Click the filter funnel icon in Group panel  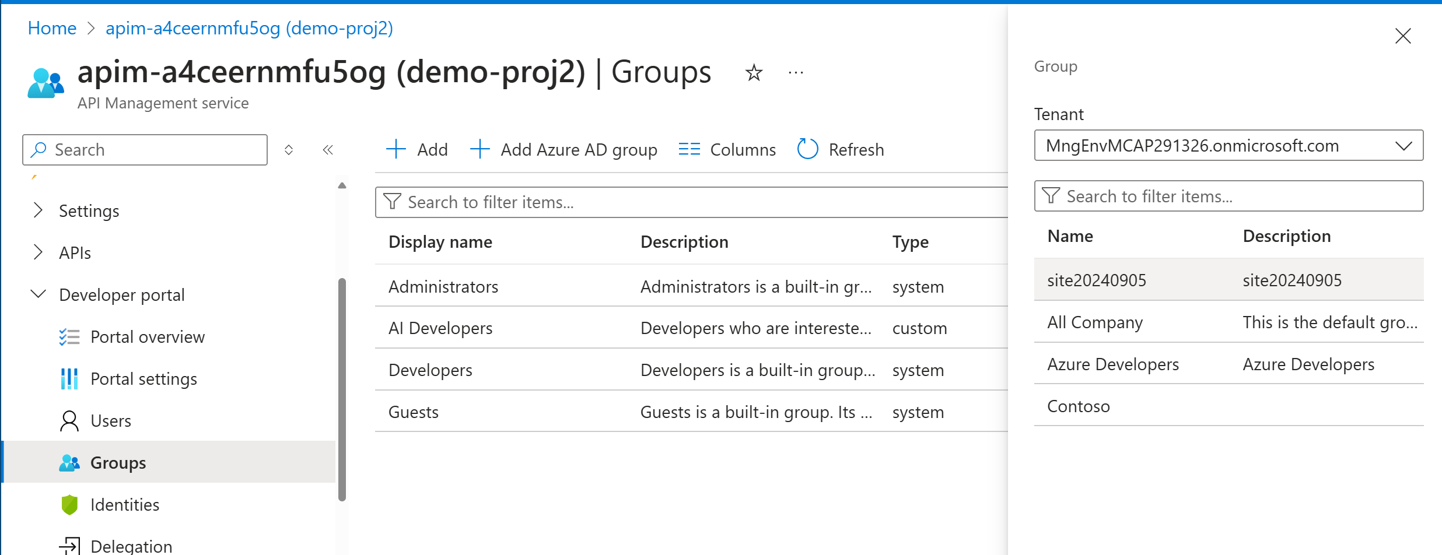1051,196
